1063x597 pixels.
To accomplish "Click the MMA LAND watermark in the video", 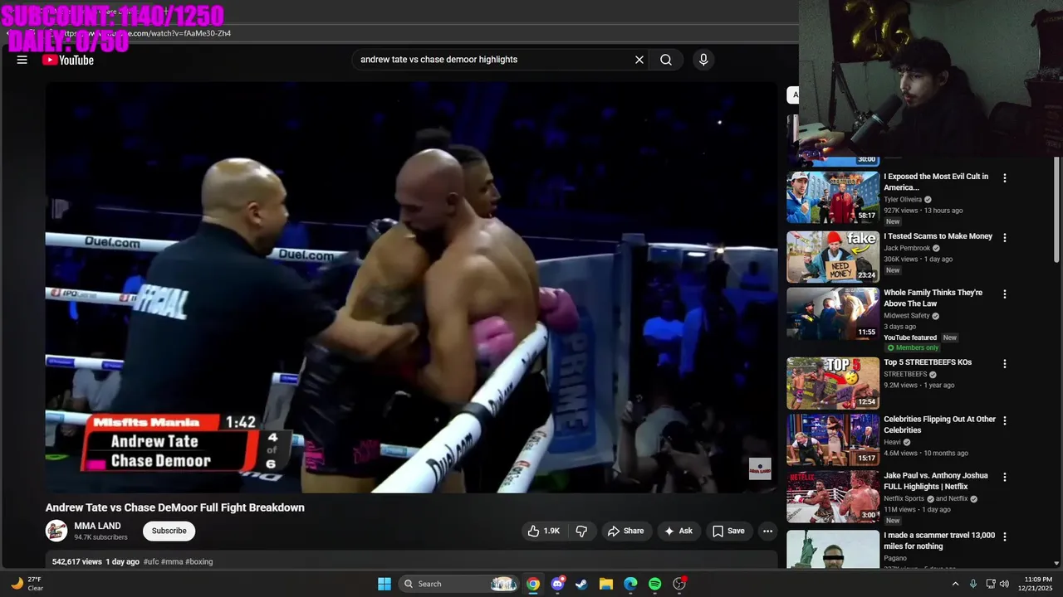I will pyautogui.click(x=760, y=468).
